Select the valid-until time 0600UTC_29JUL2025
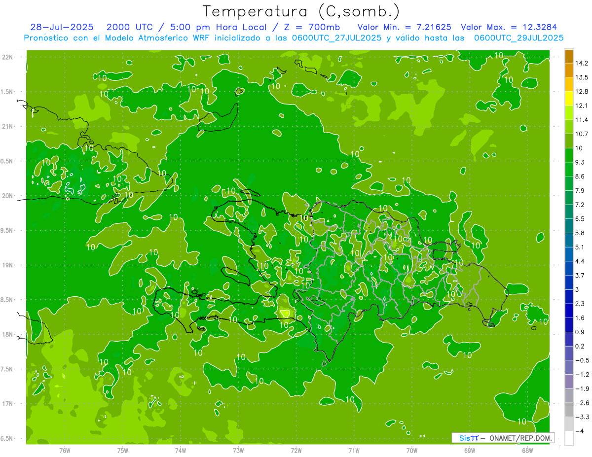The image size is (592, 457). [518, 38]
